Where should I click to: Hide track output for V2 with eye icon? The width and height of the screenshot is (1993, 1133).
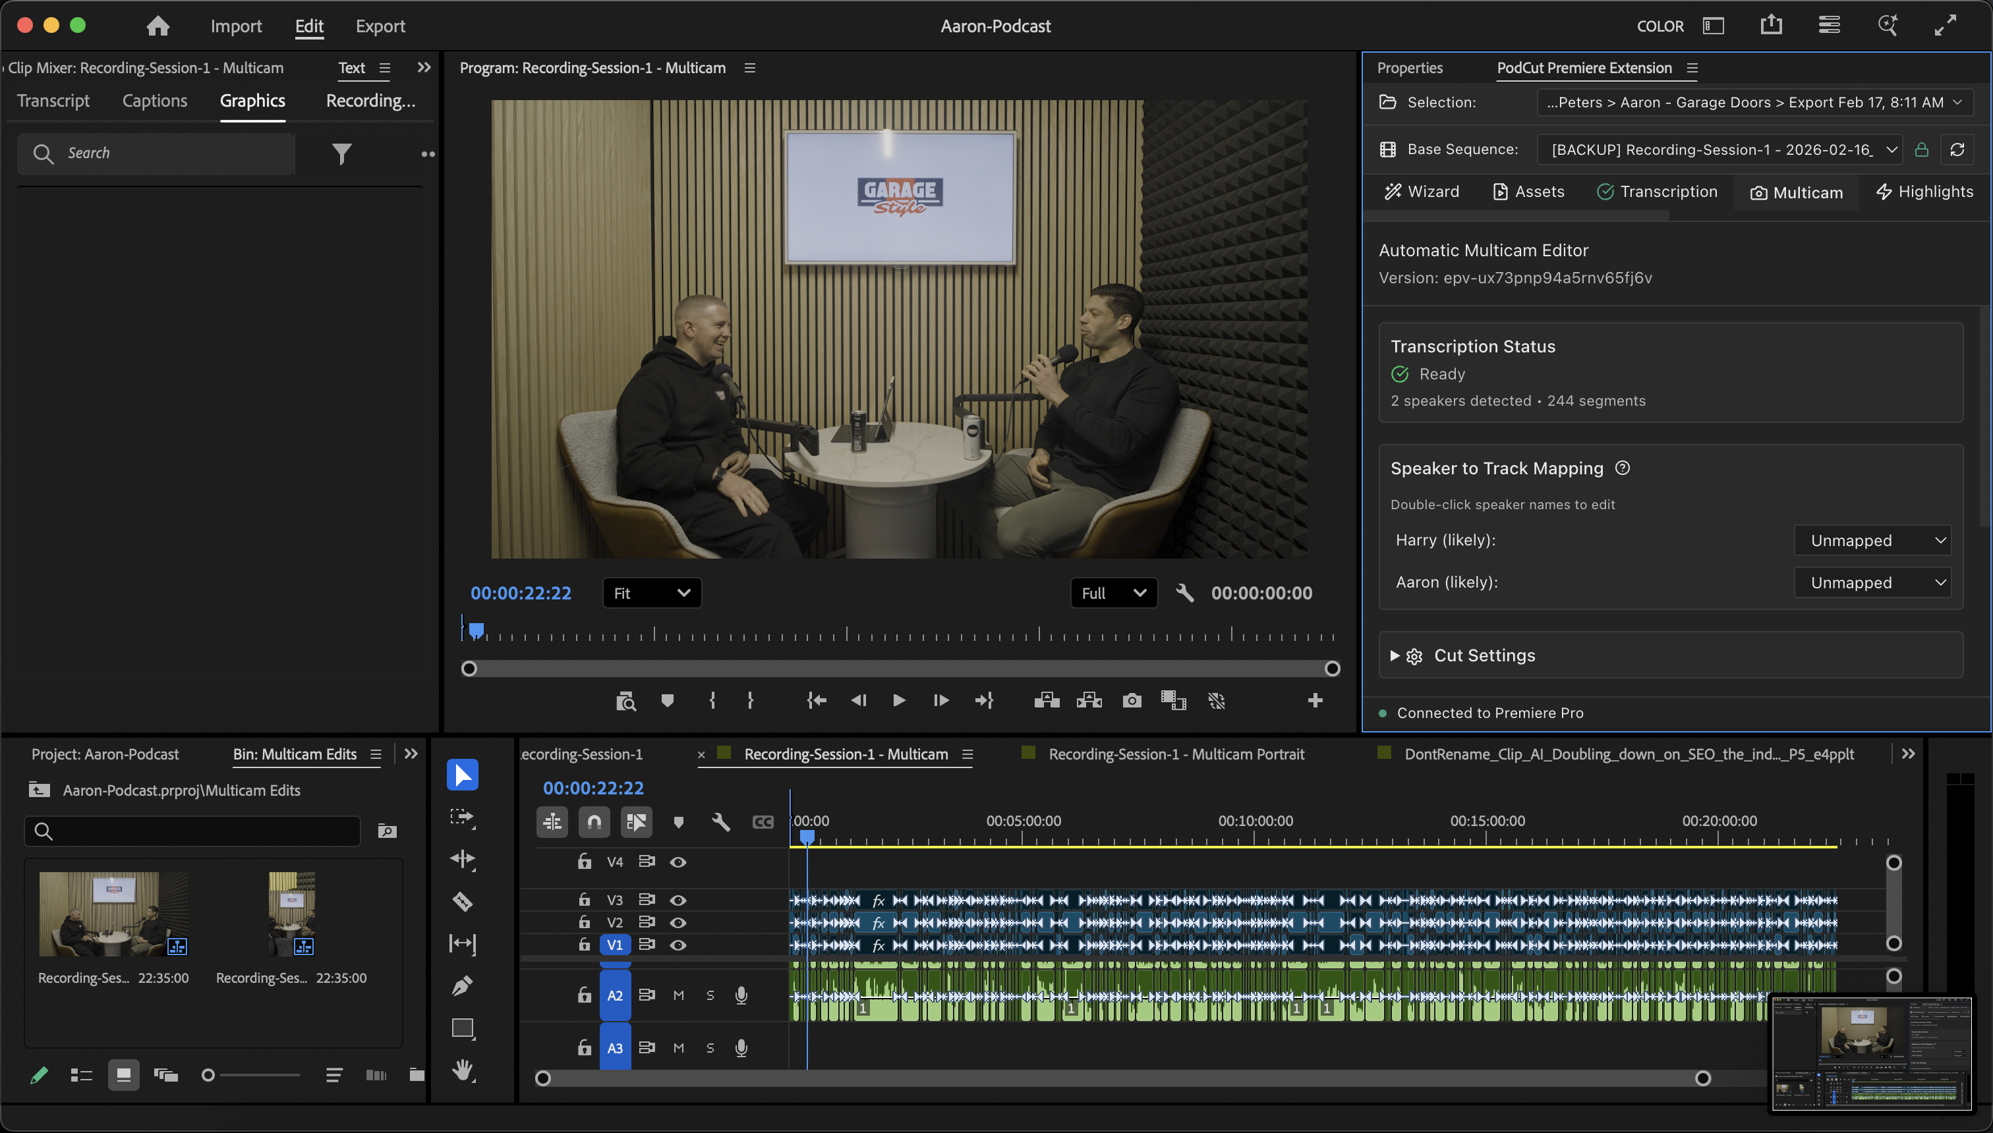click(x=678, y=922)
